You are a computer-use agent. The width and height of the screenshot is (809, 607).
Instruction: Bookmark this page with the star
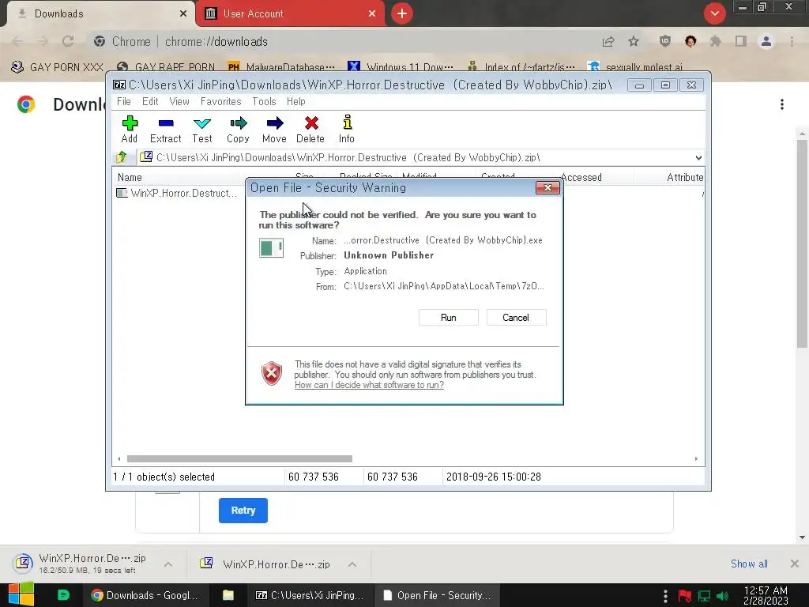click(634, 41)
